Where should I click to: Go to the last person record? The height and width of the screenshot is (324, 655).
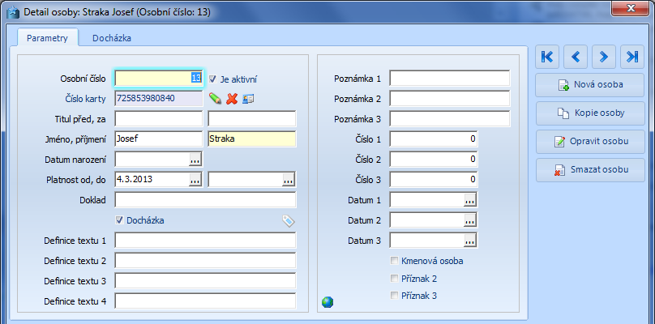632,57
